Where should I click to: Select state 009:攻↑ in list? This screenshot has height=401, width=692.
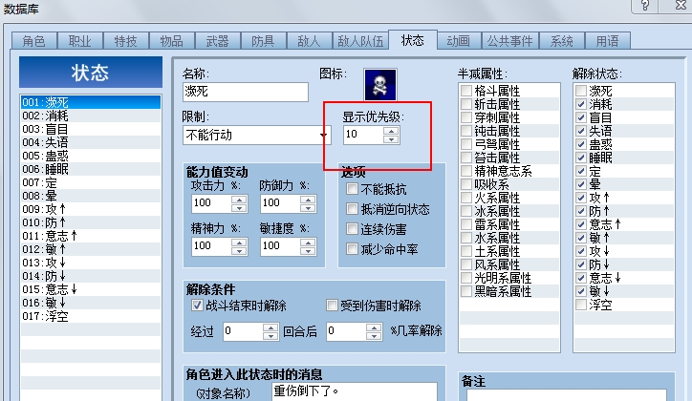click(x=91, y=209)
